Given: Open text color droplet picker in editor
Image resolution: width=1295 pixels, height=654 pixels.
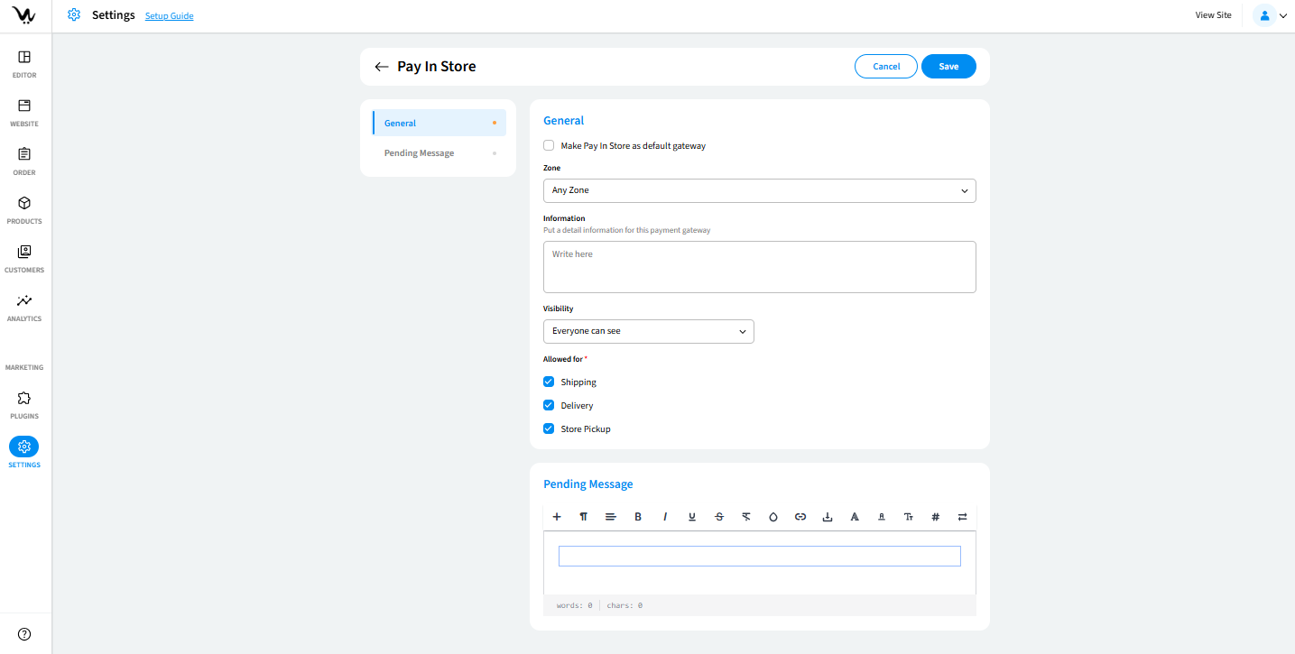Looking at the screenshot, I should [x=773, y=517].
